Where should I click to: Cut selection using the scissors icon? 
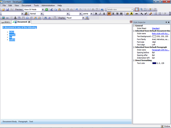pyautogui.click(x=52, y=10)
